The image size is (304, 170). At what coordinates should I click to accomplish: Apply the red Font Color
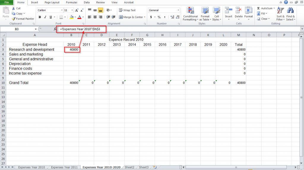79,17
